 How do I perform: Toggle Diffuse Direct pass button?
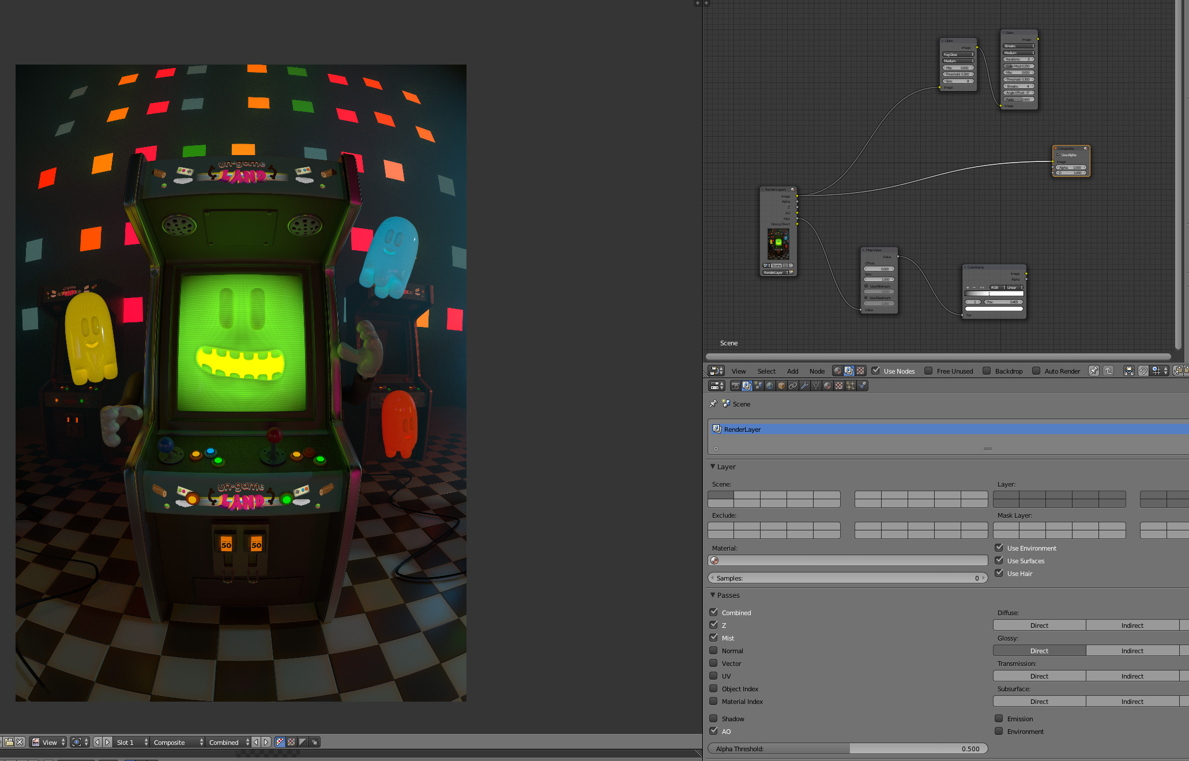point(1039,625)
